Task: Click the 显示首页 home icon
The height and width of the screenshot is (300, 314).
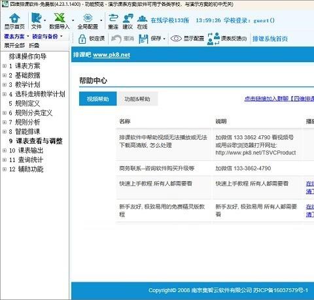Action: coord(14,18)
